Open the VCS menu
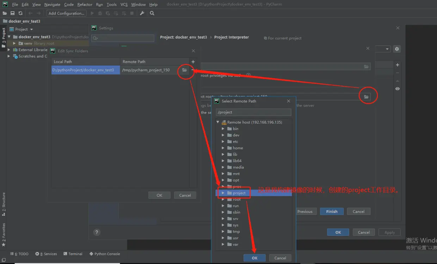 (124, 5)
